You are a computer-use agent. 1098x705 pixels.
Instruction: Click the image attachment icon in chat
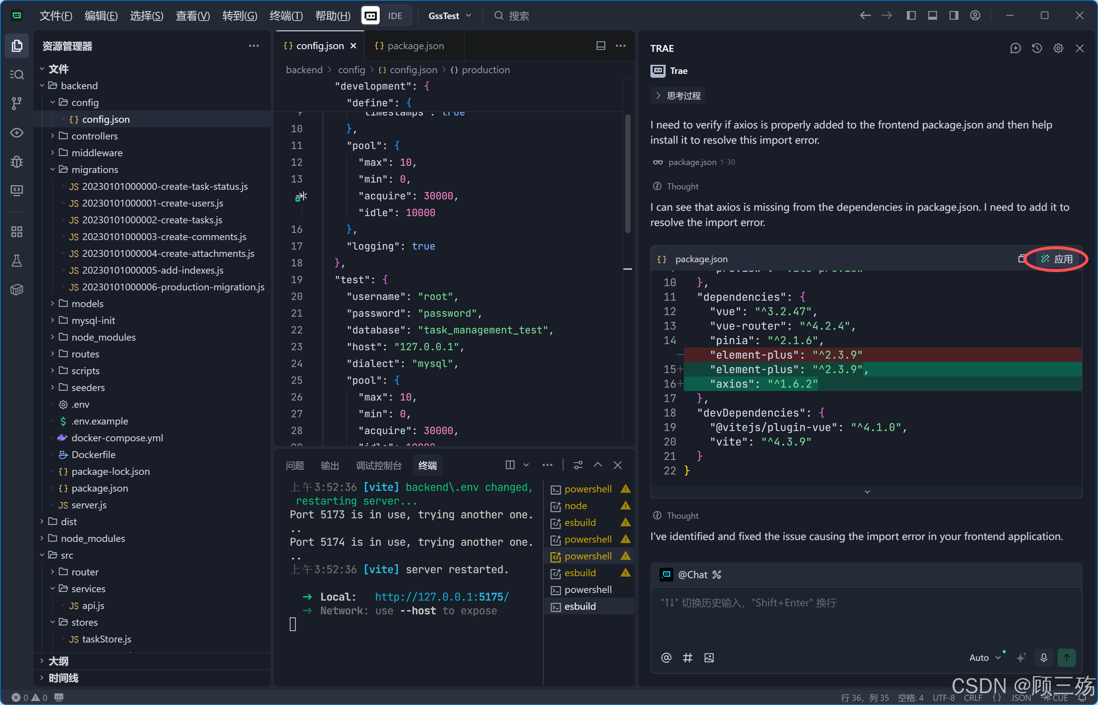click(708, 657)
